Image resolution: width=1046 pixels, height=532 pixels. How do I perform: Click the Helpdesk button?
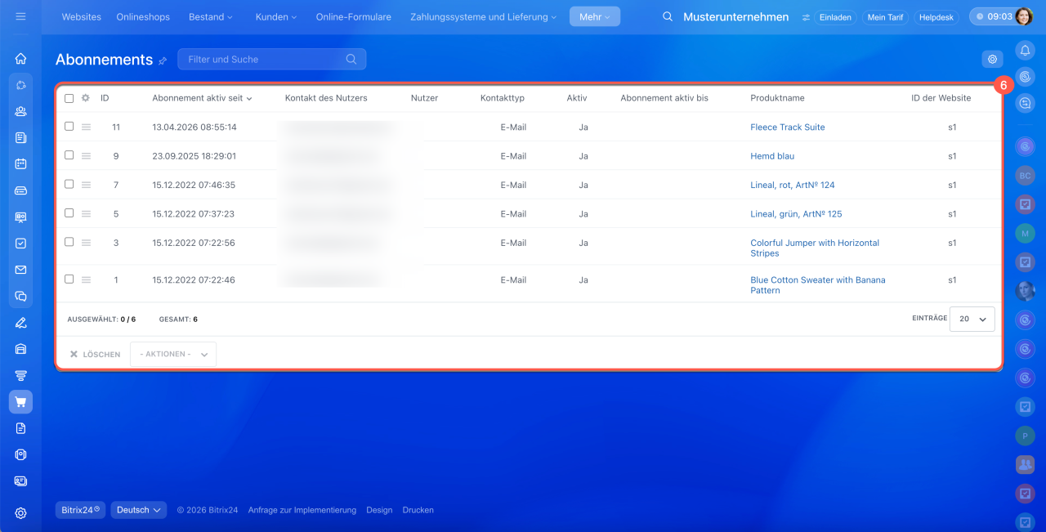click(x=936, y=17)
